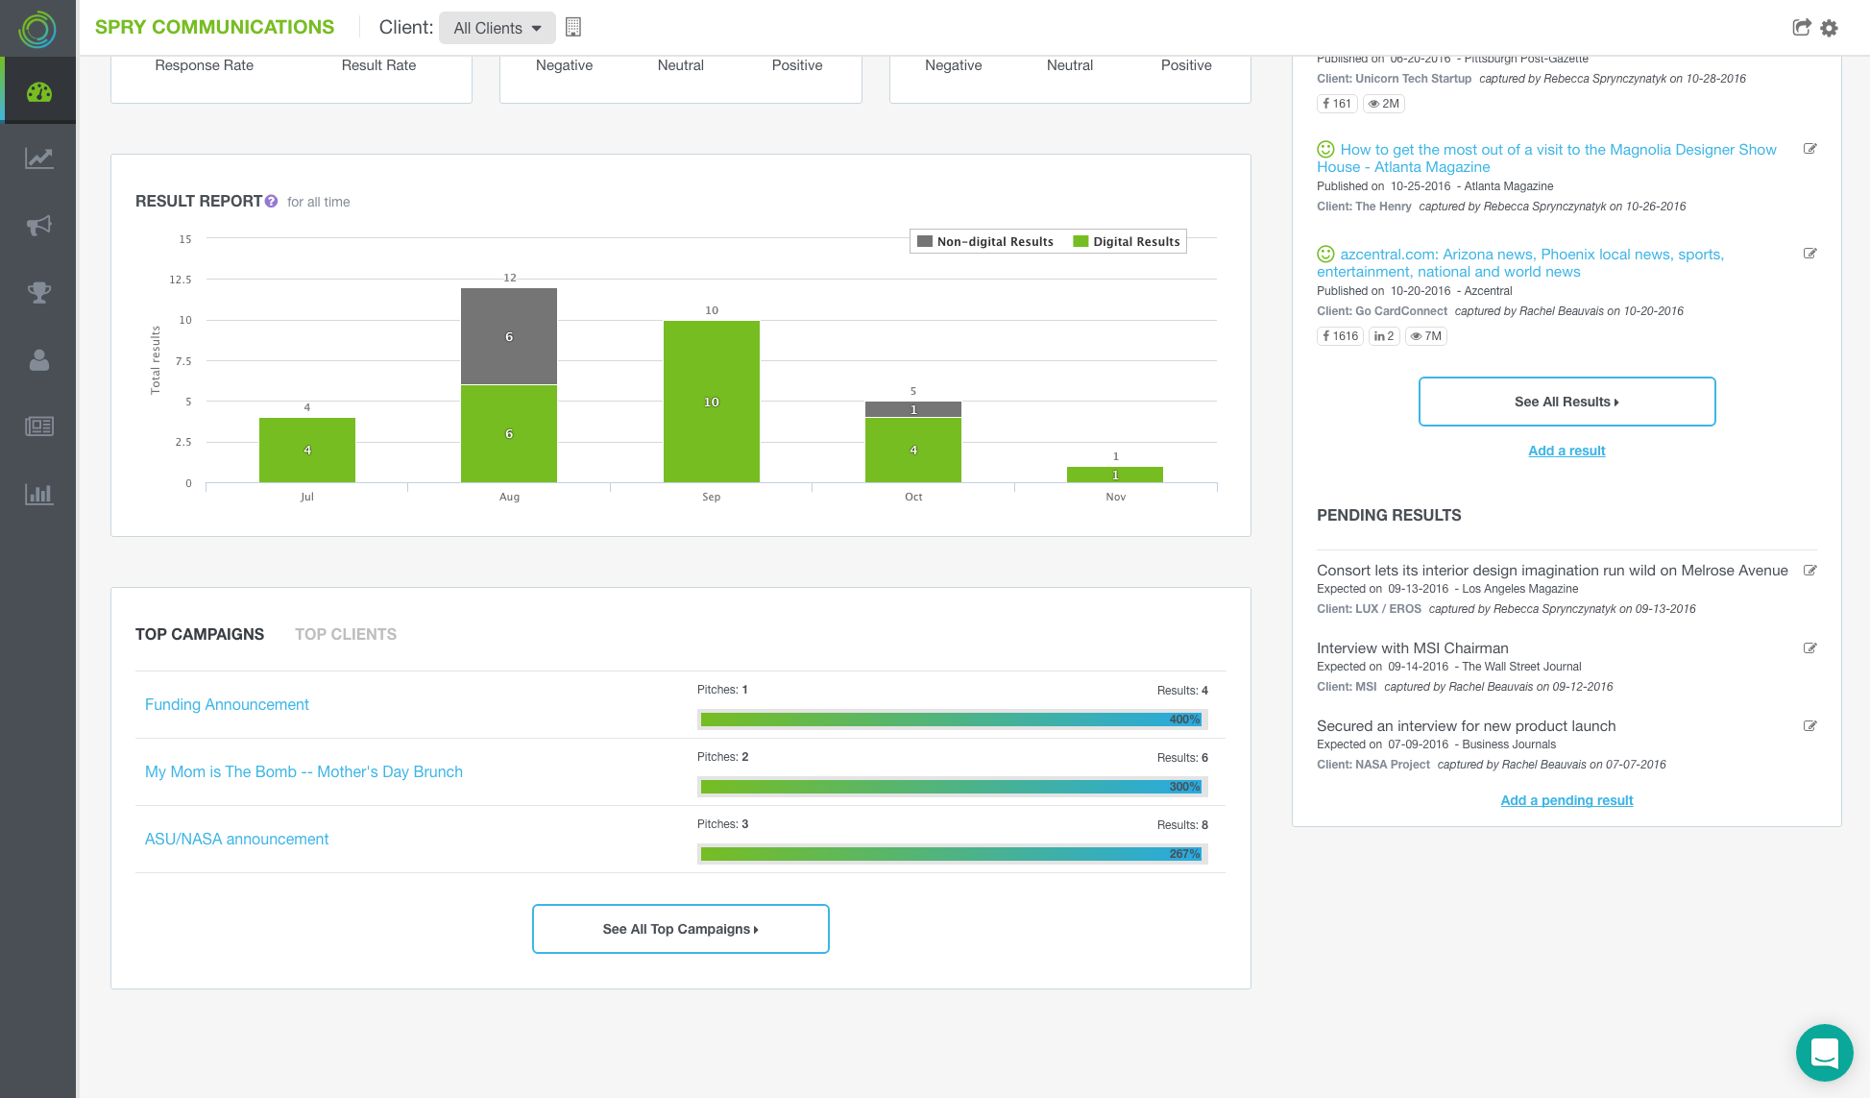This screenshot has width=1870, height=1098.
Task: Open the bar chart reports sidebar icon
Action: pyautogui.click(x=38, y=494)
